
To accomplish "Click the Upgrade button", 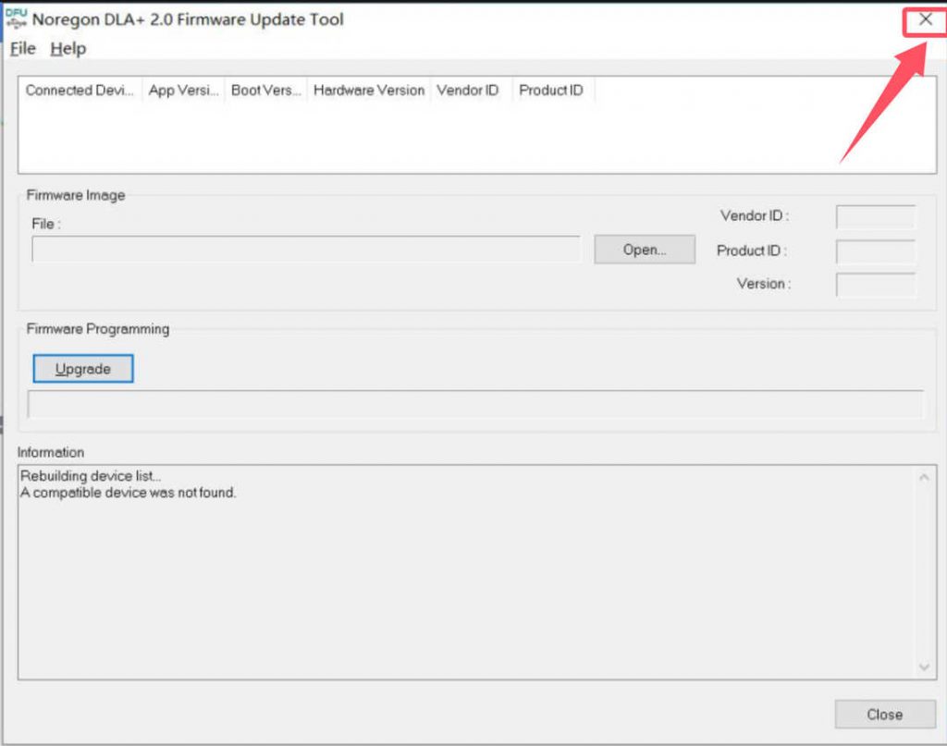I will [82, 368].
